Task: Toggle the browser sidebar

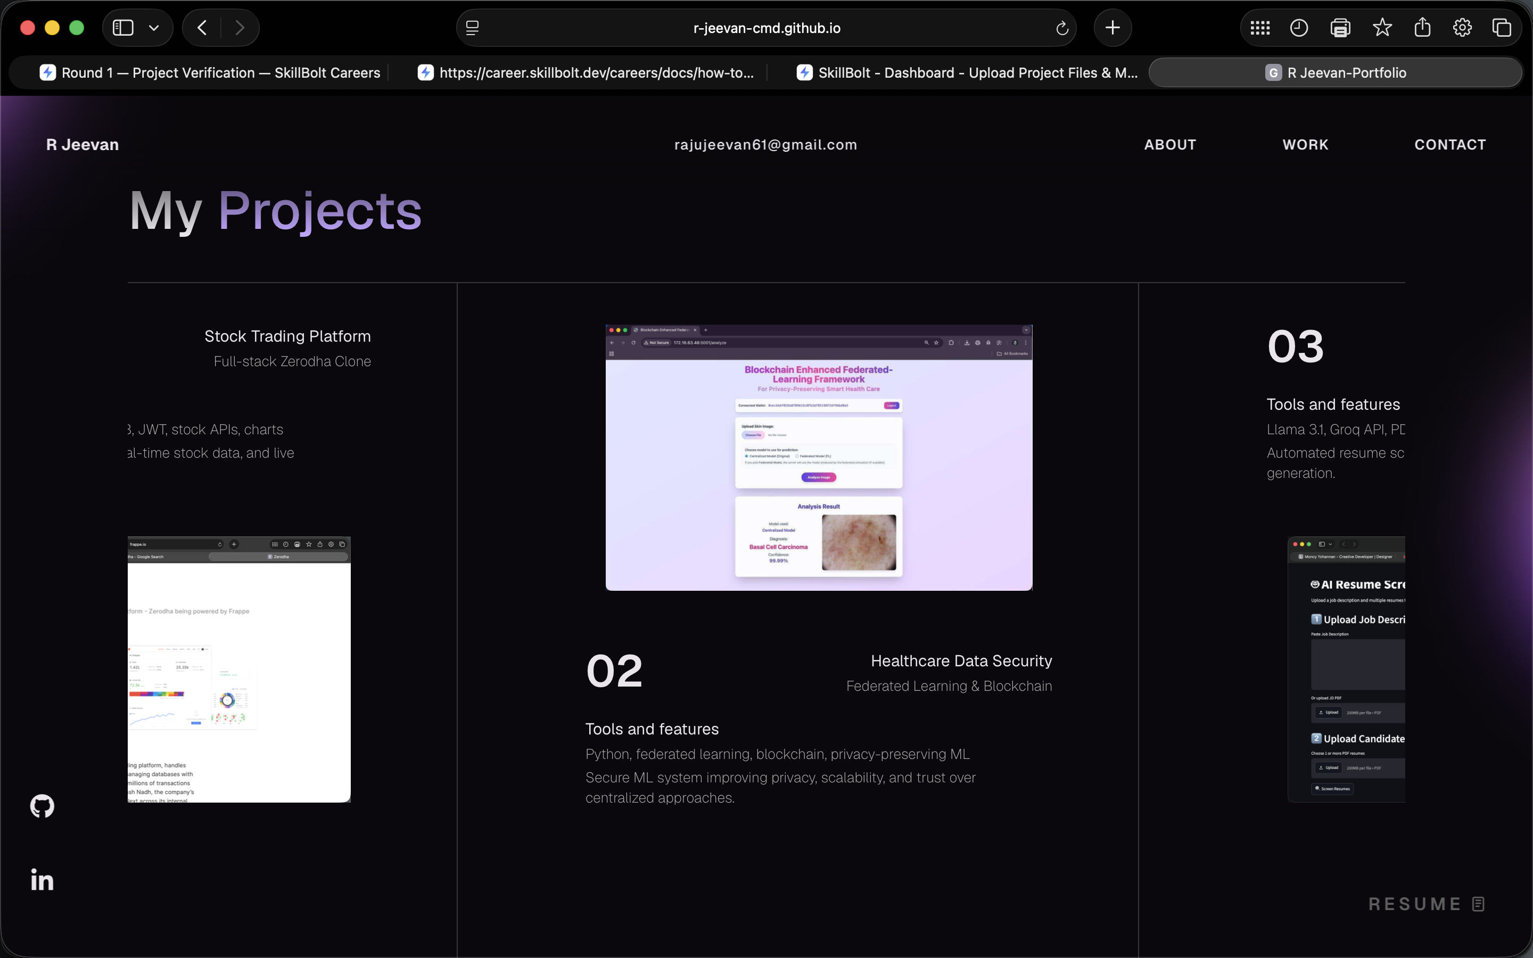Action: coord(123,28)
